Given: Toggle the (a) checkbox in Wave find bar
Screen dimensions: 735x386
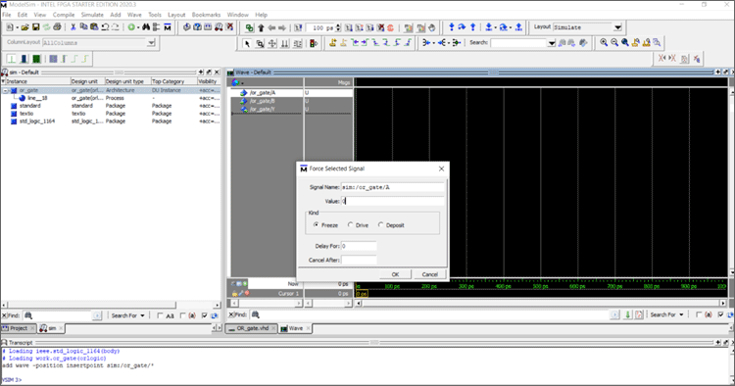Looking at the screenshot, I should point(699,314).
